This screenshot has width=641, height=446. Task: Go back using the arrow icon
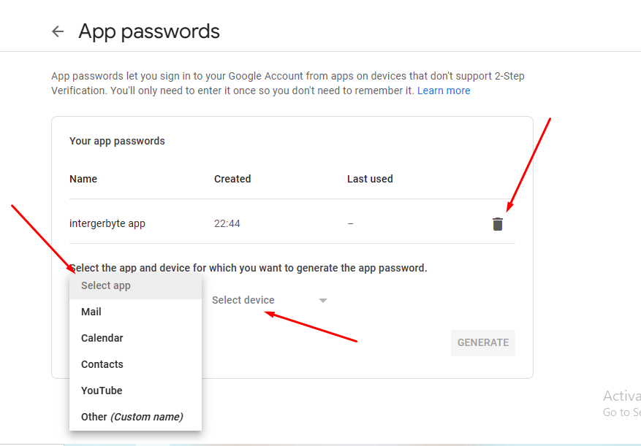(x=58, y=31)
